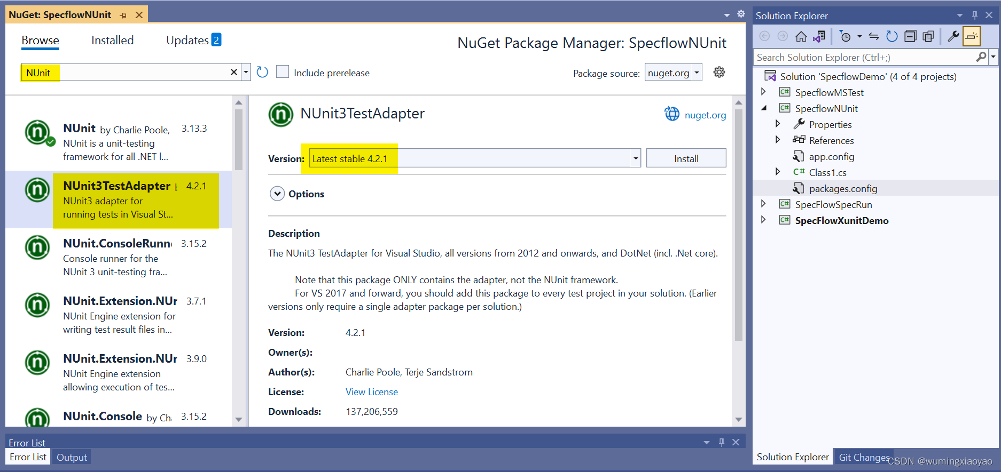Select the NUnit3TestAdapter 4.2.1 package item
This screenshot has height=472, width=1001.
[119, 199]
